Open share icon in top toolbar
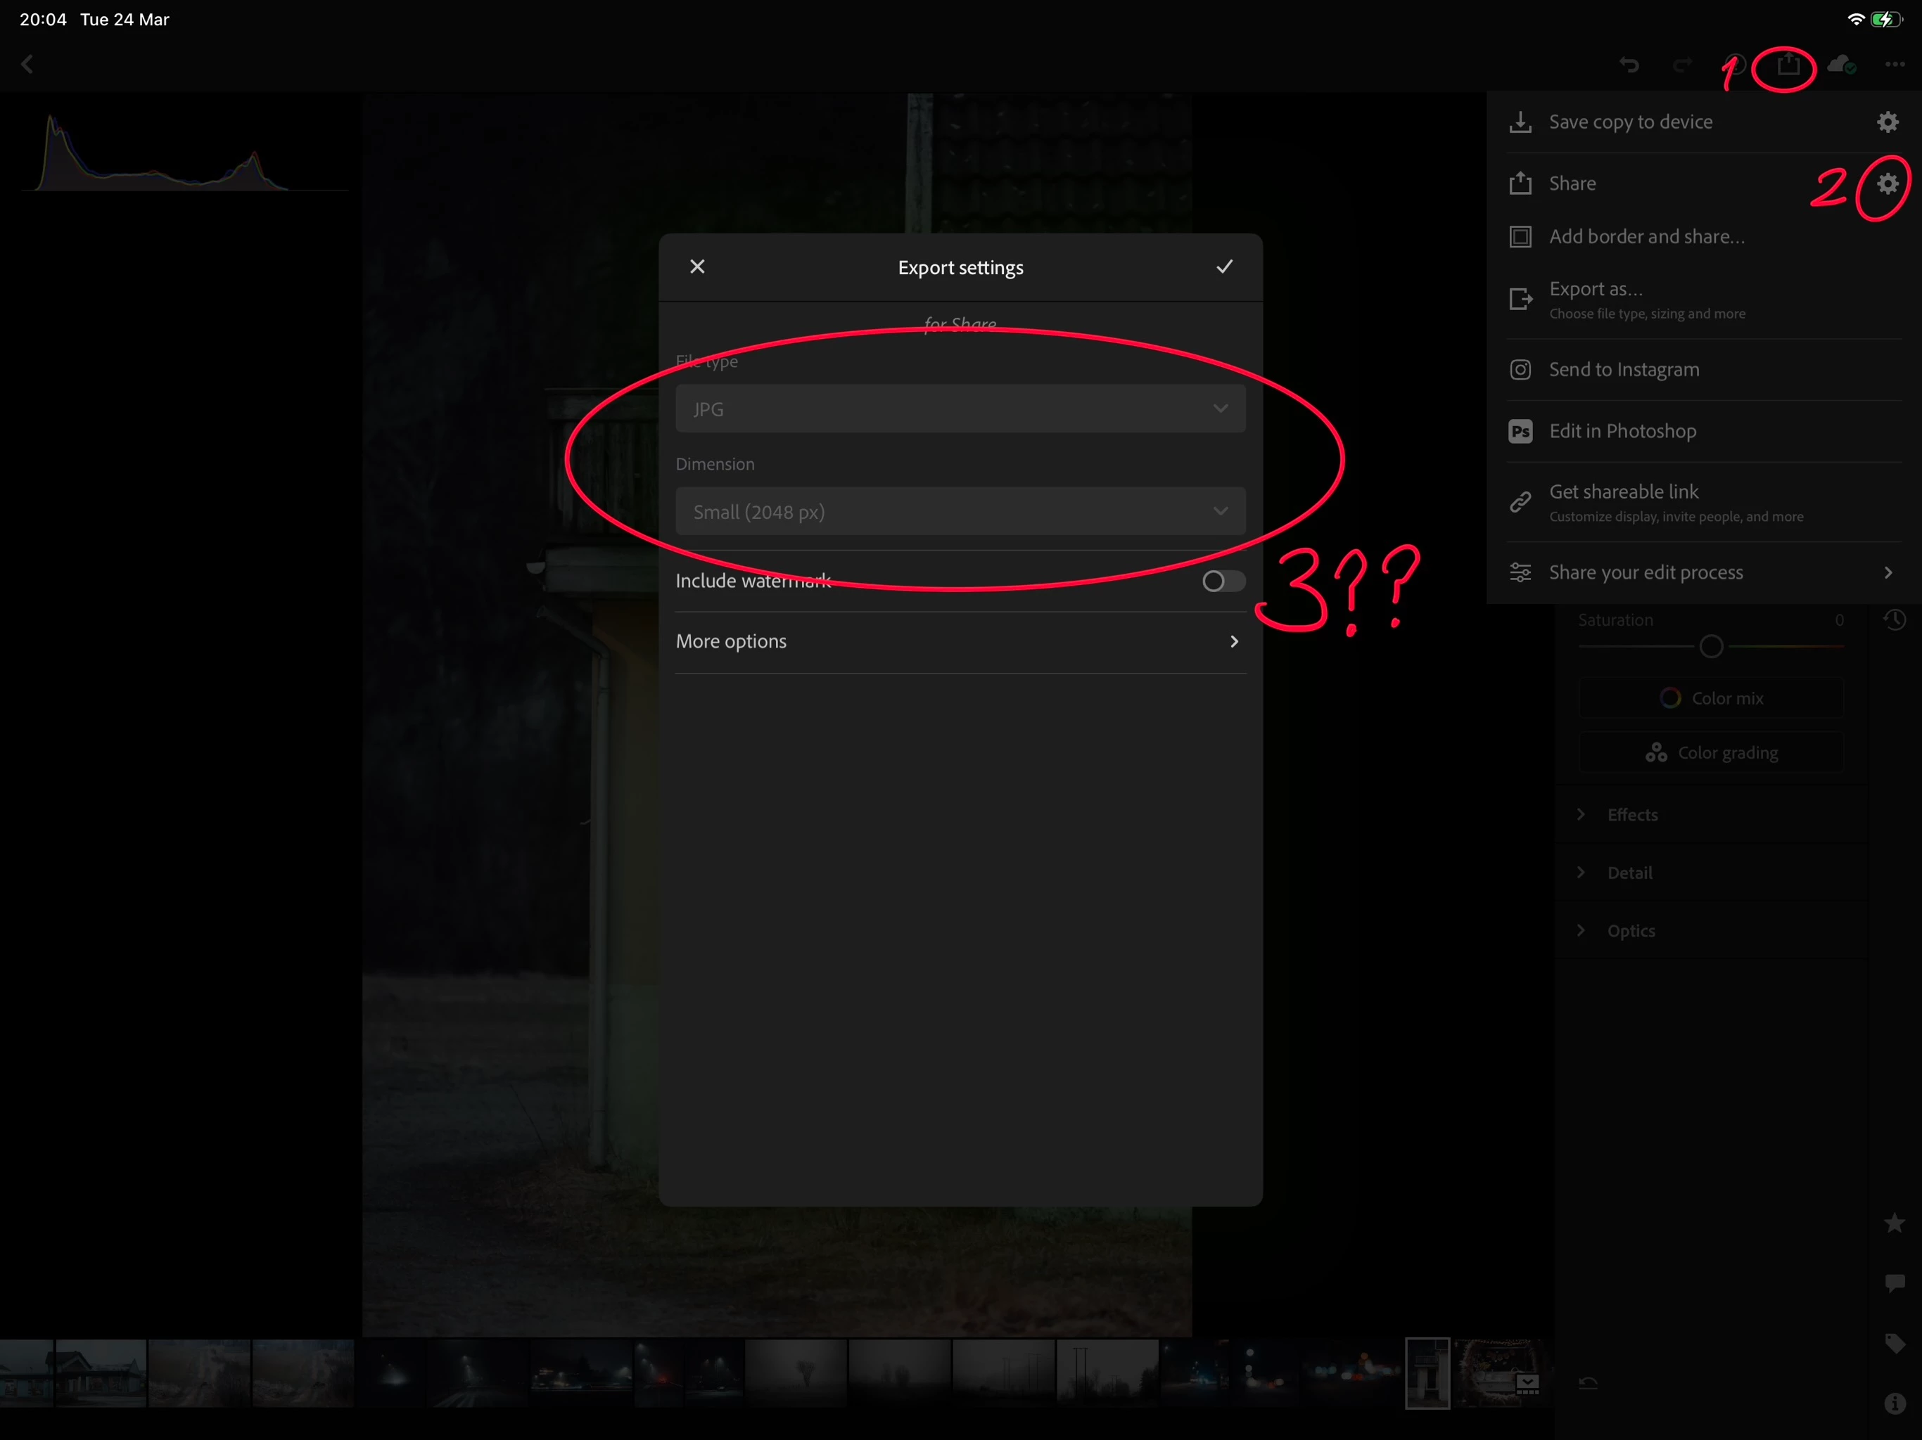This screenshot has width=1922, height=1440. pos(1788,65)
